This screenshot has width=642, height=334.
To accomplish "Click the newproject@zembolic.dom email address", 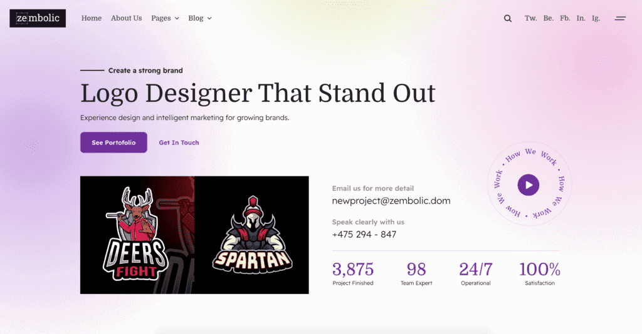I will (391, 201).
